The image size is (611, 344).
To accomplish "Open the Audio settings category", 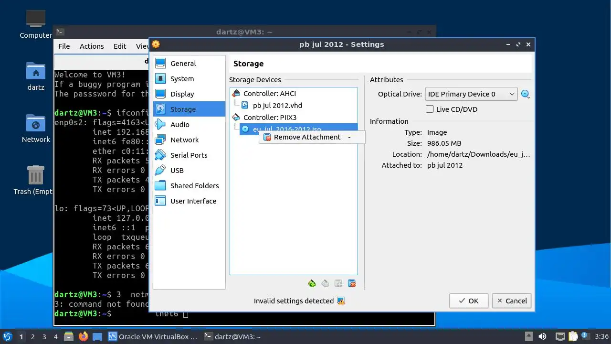I will [189, 124].
